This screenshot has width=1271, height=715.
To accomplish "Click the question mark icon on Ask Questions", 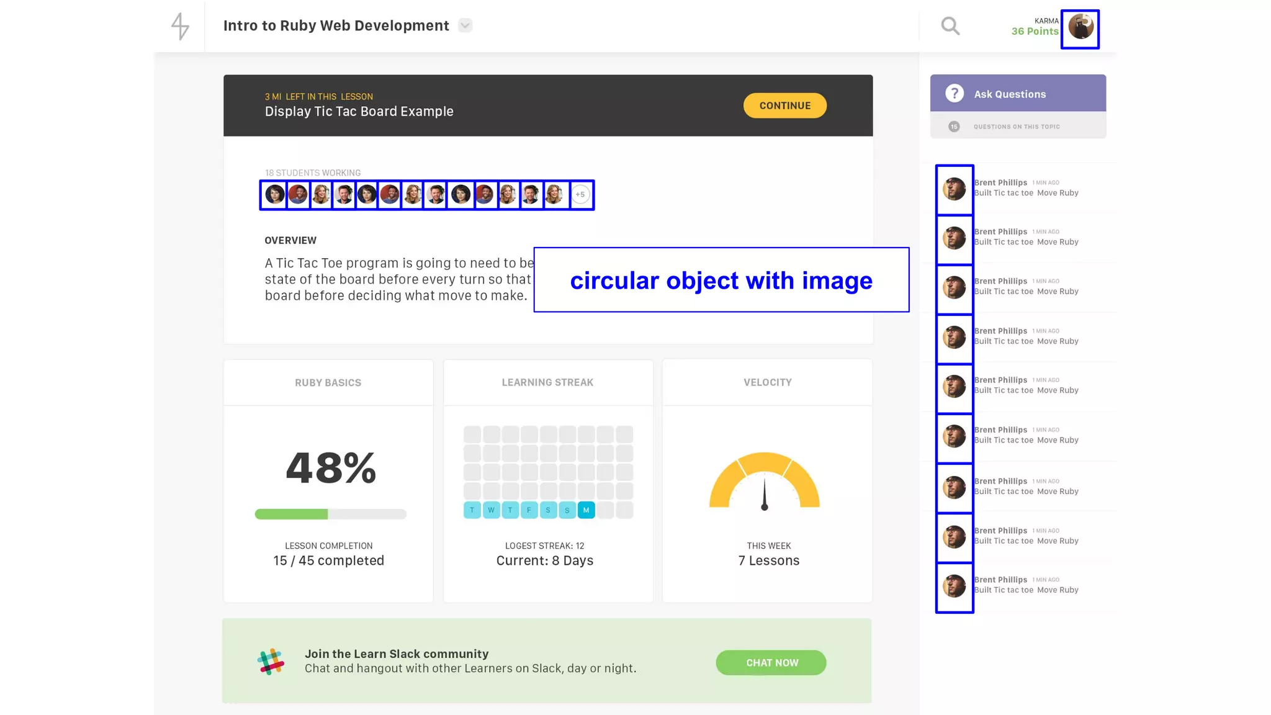I will 954,94.
